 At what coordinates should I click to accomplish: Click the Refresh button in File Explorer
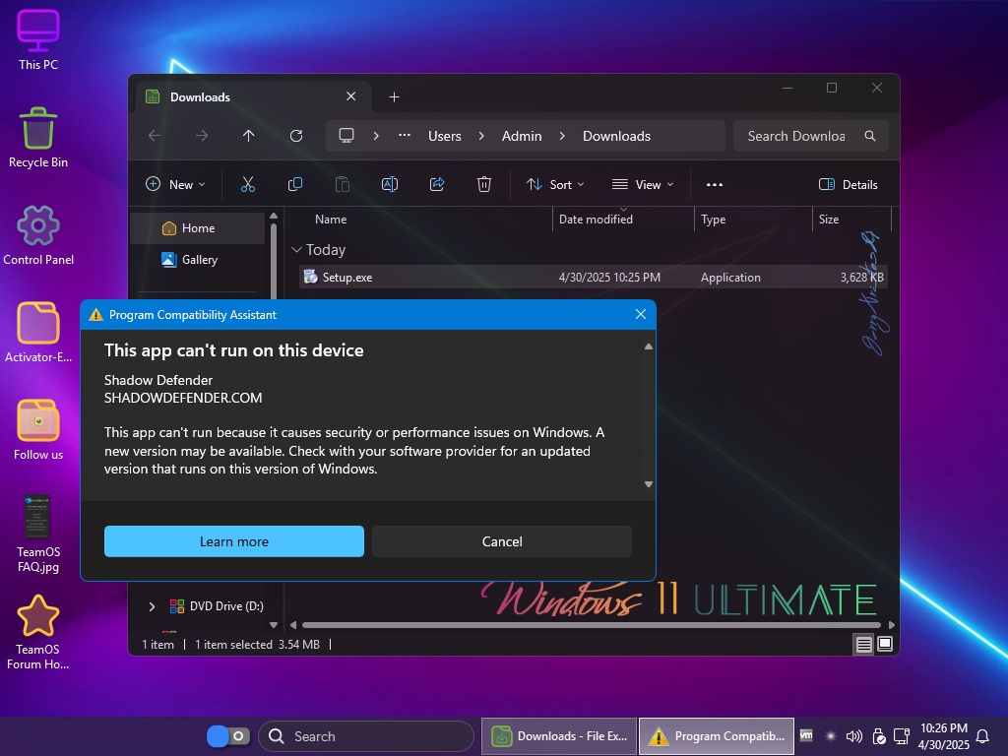pyautogui.click(x=295, y=136)
